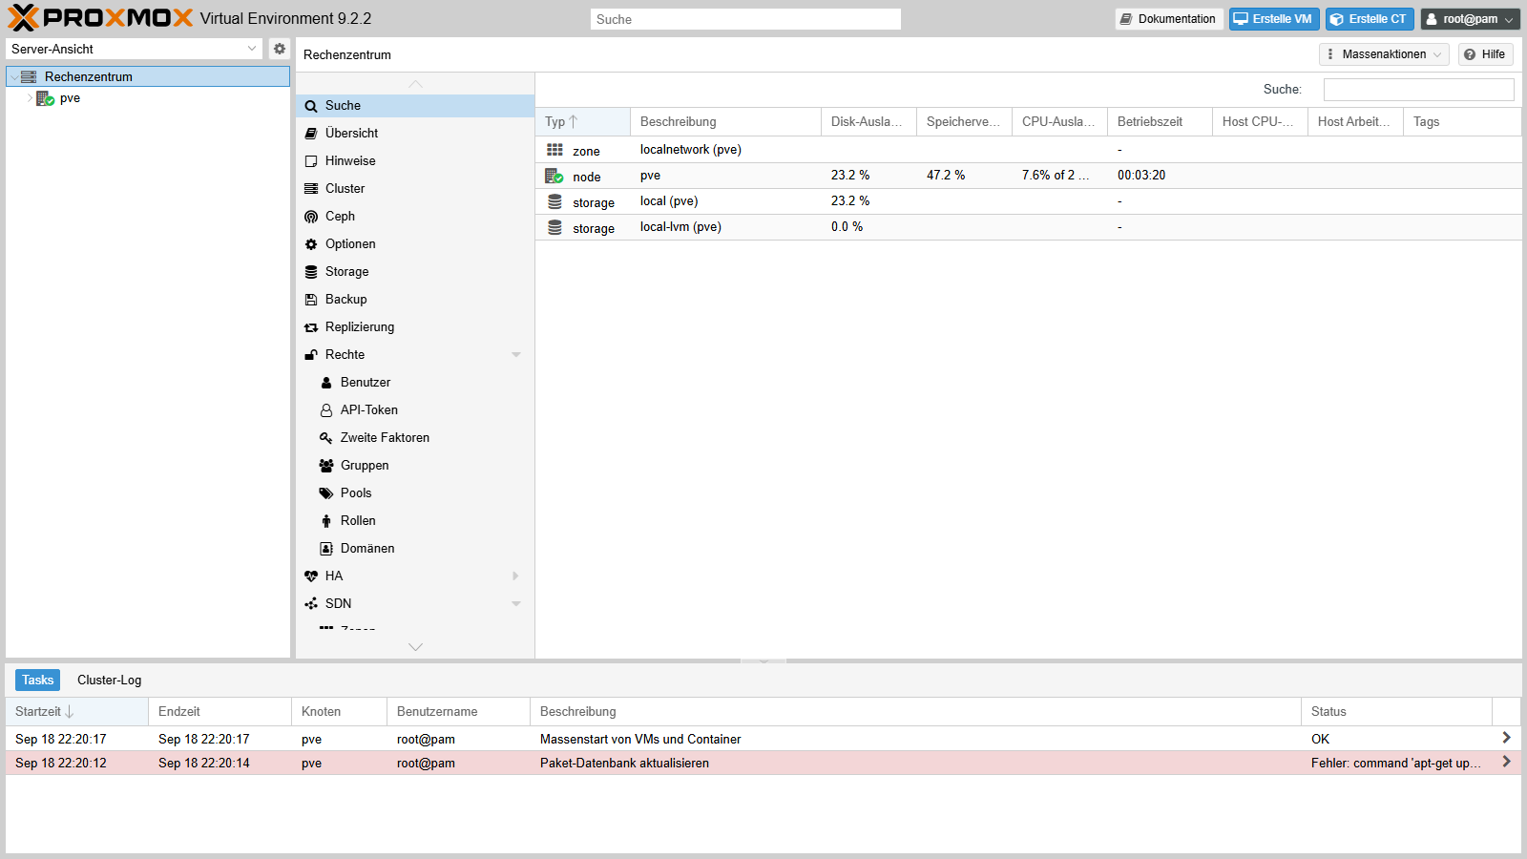Click the Gruppen users icon
Viewport: 1527px width, 859px height.
(x=326, y=466)
